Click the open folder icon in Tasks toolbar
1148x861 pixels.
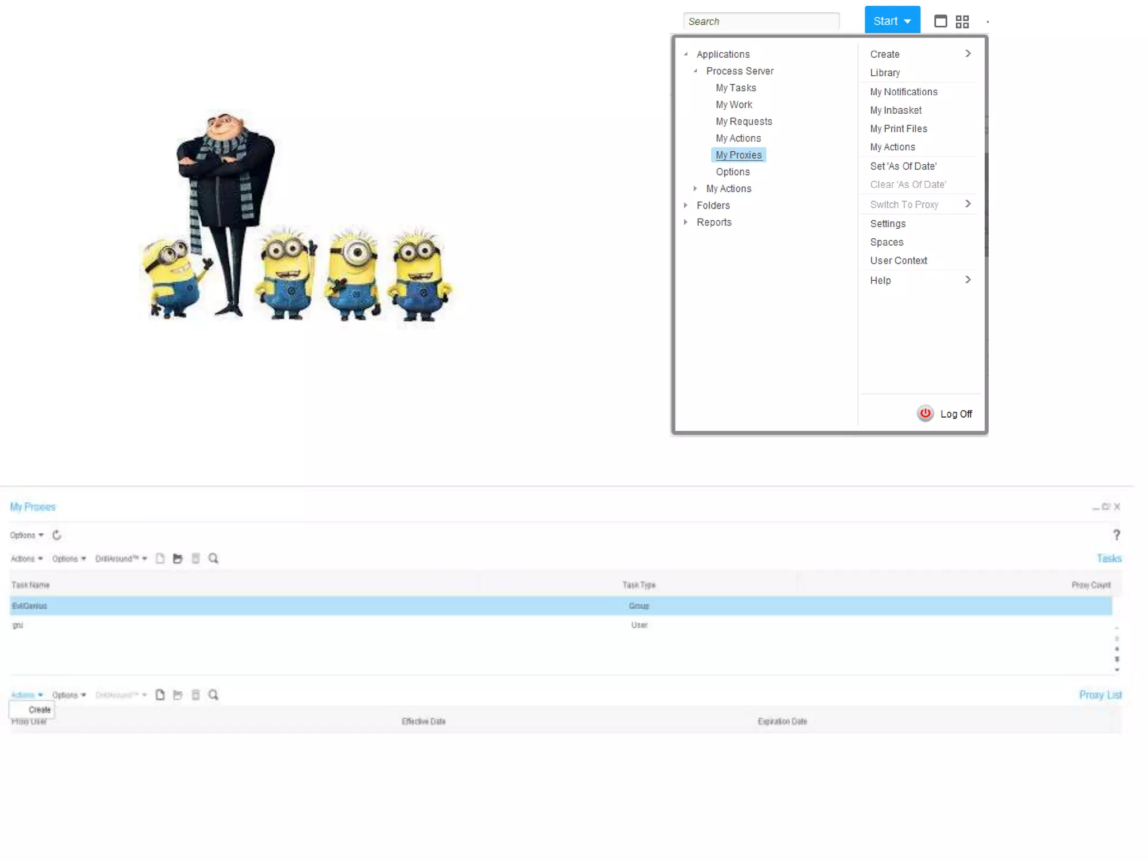(178, 558)
